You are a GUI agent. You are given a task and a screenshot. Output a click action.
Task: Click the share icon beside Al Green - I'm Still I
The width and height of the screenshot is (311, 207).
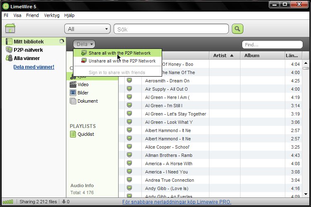tap(129, 105)
